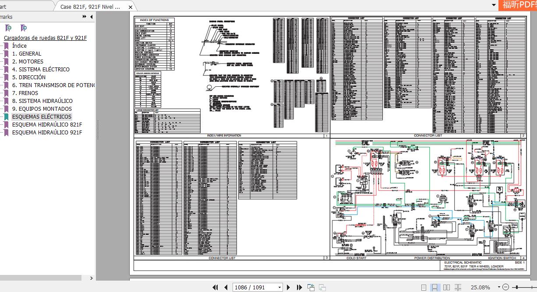Open the page number dropdown
This screenshot has height=292, width=537.
click(x=279, y=287)
